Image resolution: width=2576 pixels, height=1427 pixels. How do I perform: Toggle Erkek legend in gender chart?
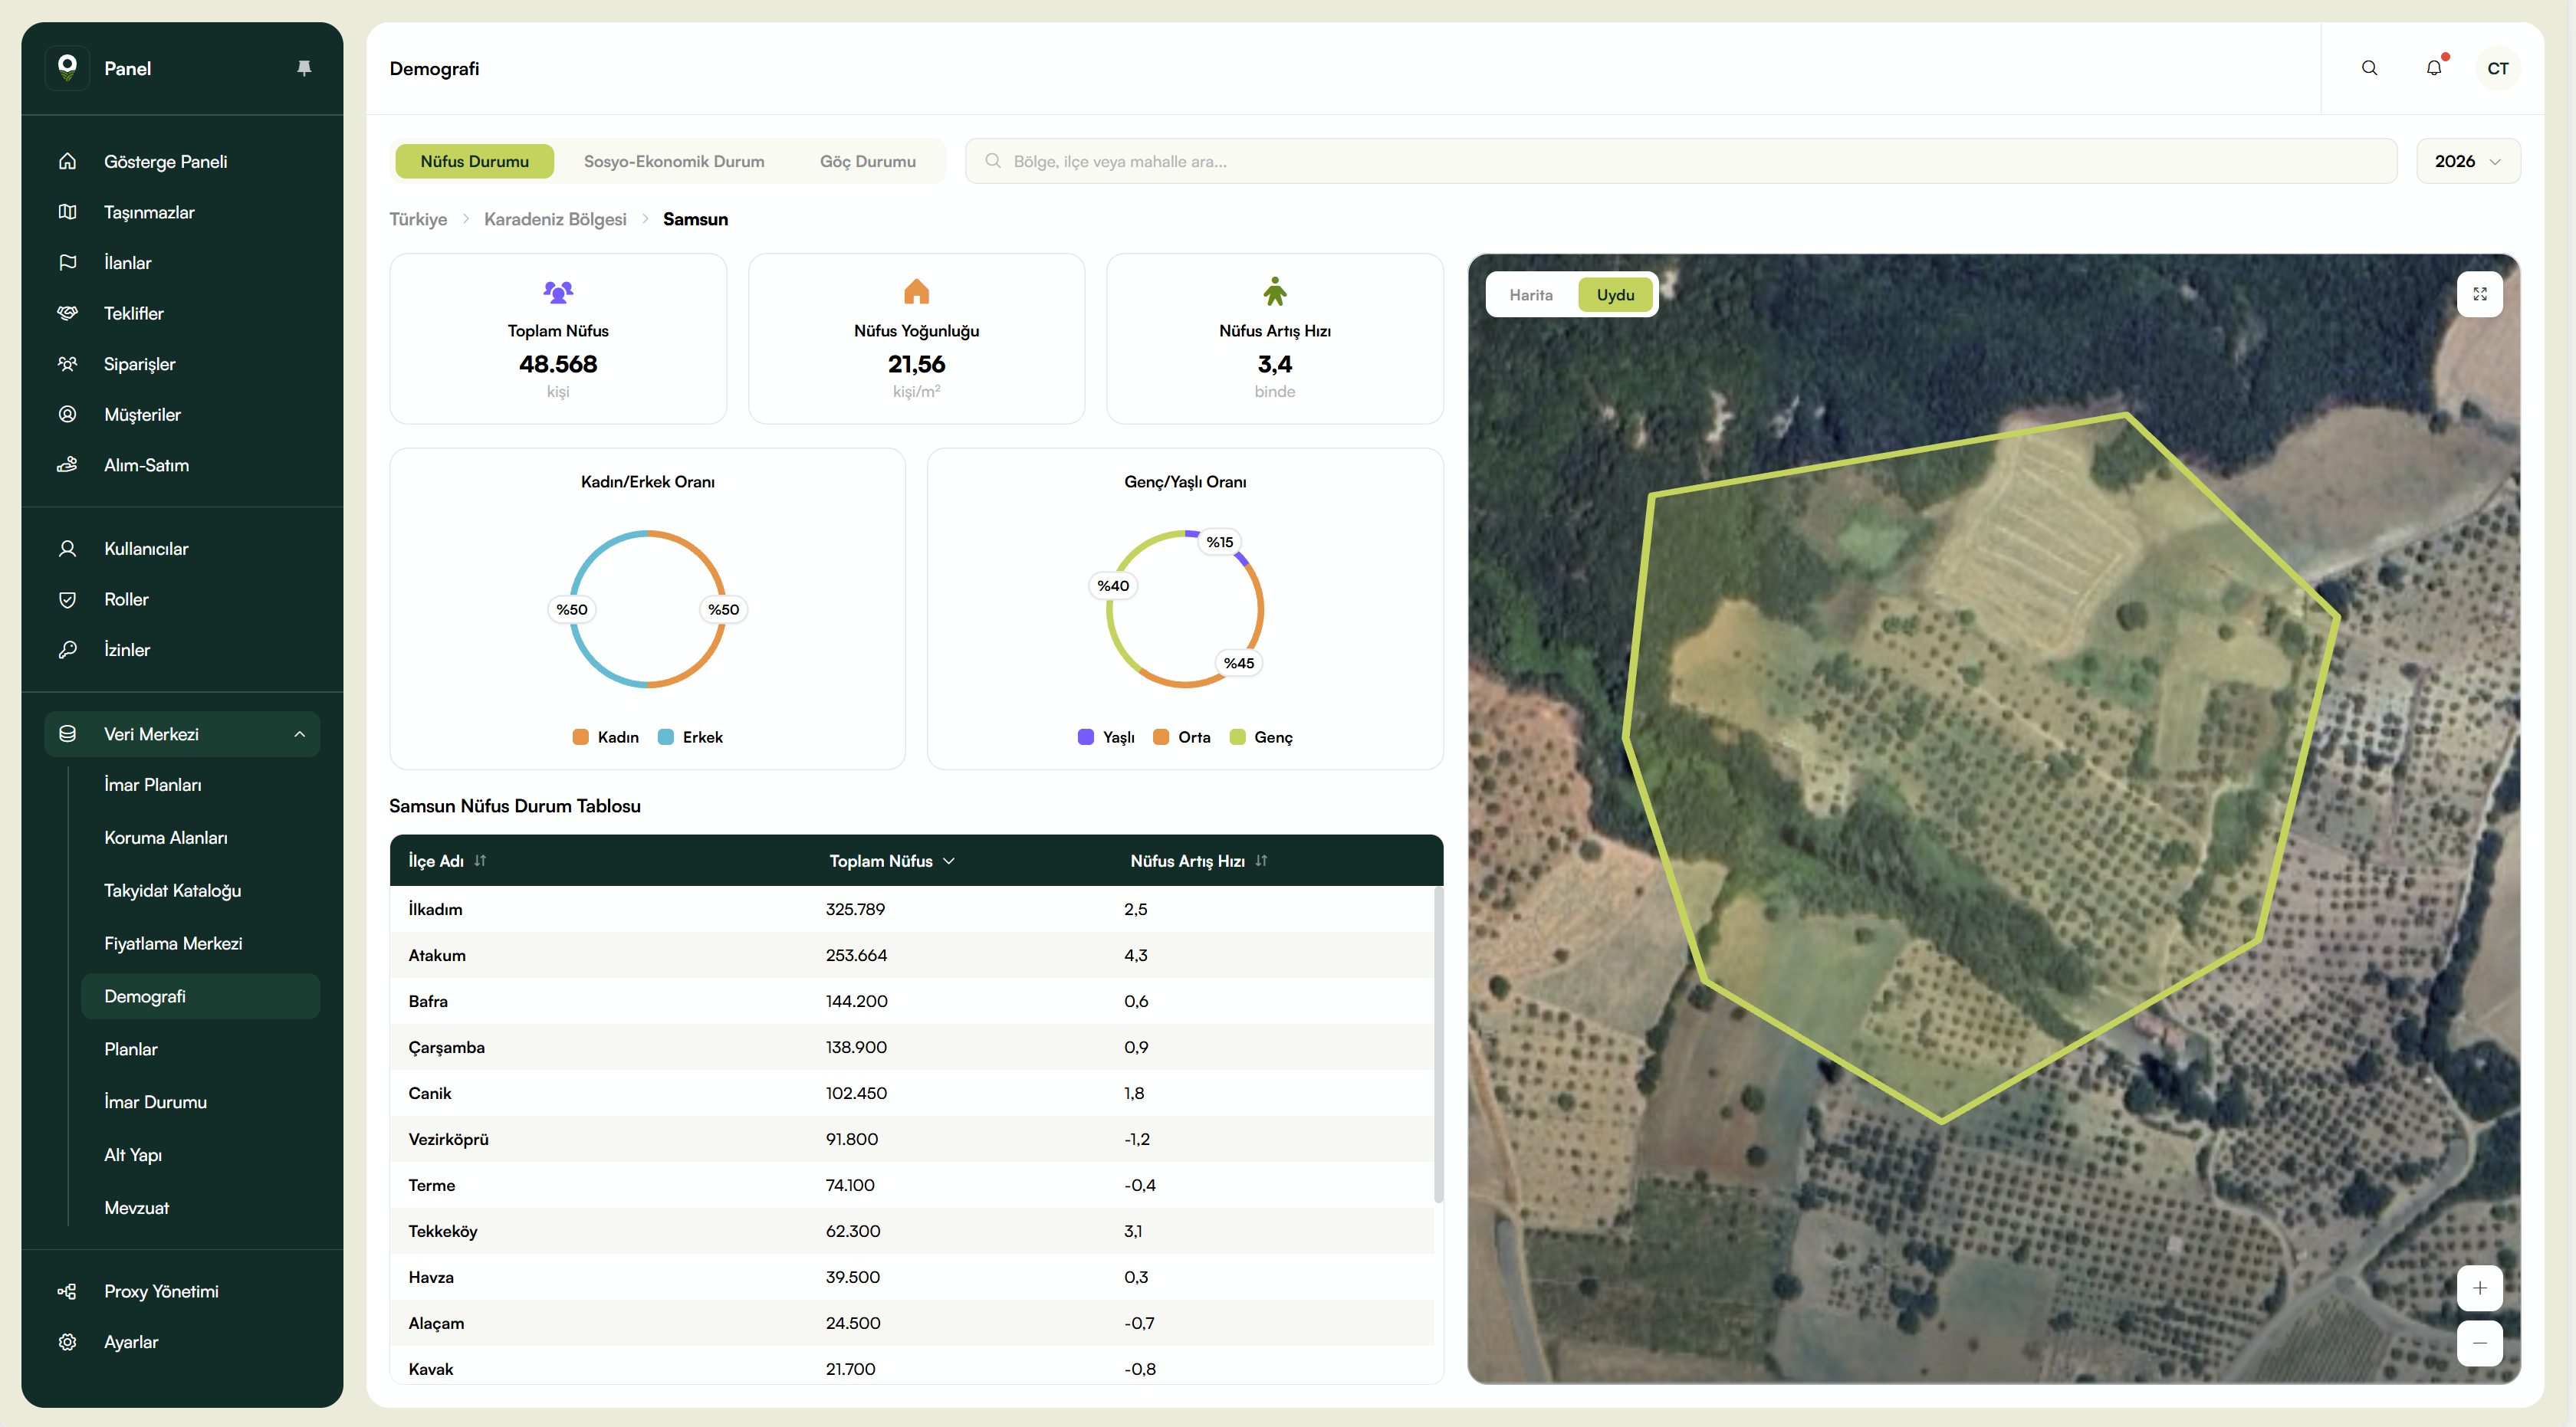click(x=690, y=736)
